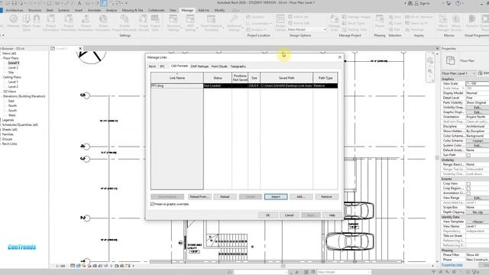This screenshot has height=275, width=489.
Task: Switch to the Revit tab in Manage Links
Action: click(152, 66)
